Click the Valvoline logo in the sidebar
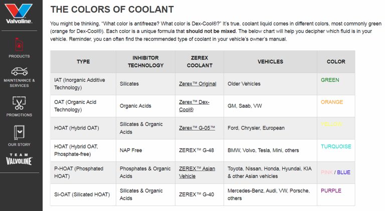Screen dimensions: 385x211 [19, 13]
